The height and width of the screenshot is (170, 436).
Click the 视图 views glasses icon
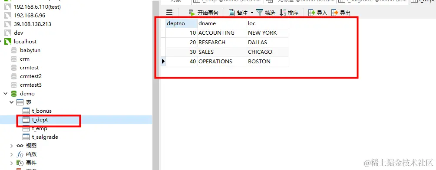(x=20, y=146)
